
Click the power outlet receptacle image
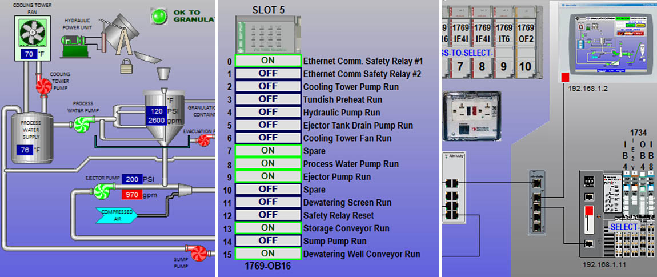click(472, 117)
